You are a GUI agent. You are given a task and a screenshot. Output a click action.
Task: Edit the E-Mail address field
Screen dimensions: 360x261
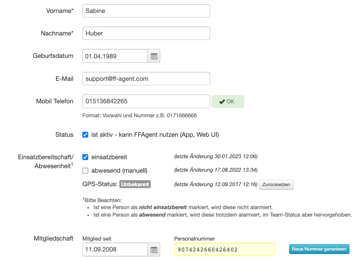[146, 79]
